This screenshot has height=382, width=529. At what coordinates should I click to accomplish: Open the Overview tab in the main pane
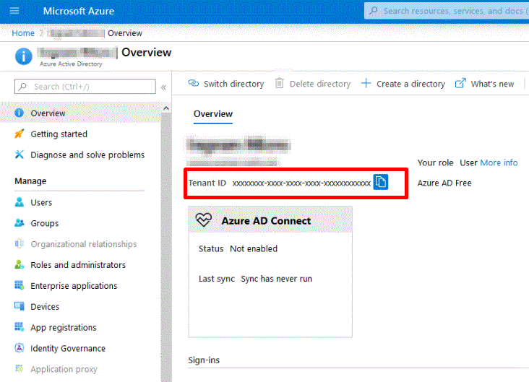(x=213, y=114)
